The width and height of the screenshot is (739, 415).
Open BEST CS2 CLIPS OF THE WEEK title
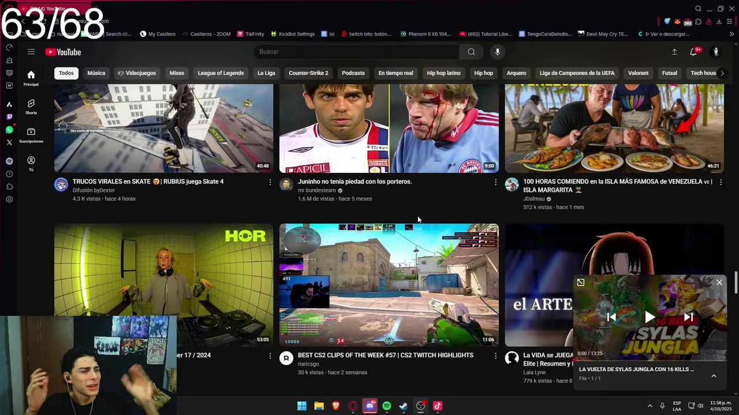coord(386,355)
